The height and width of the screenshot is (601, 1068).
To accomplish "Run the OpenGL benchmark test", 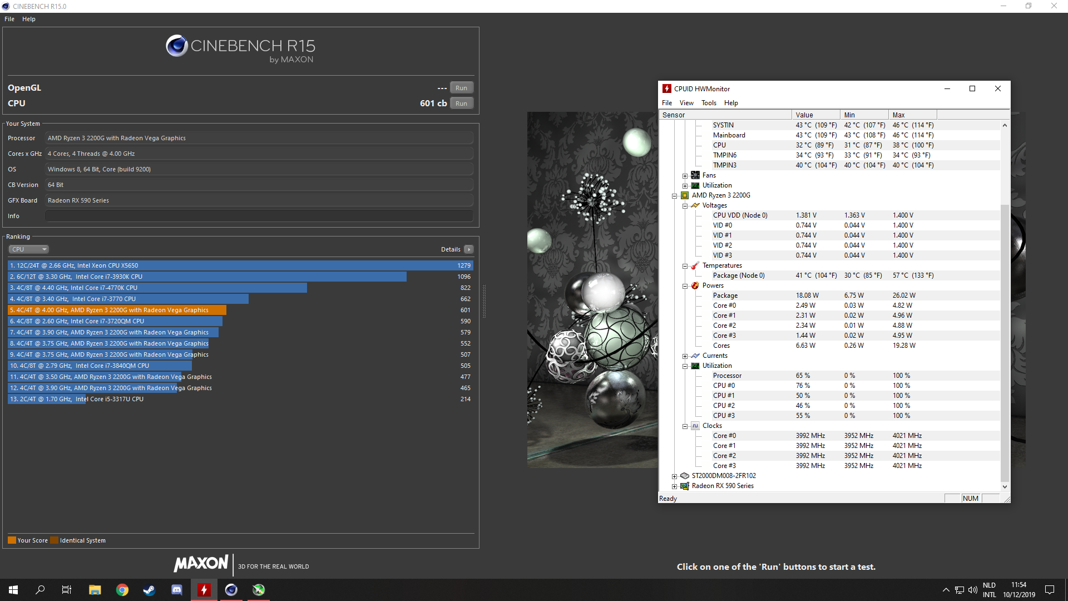I will click(461, 88).
